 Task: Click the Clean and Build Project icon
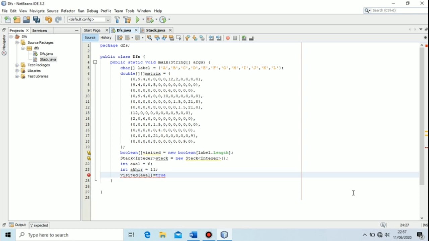(x=127, y=20)
